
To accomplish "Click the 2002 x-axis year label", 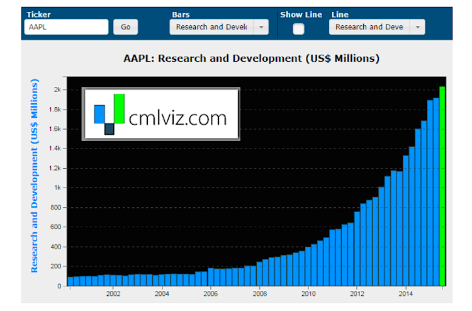I will (x=113, y=294).
